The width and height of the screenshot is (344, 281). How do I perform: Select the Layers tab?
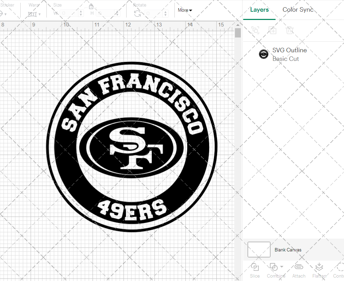(259, 10)
